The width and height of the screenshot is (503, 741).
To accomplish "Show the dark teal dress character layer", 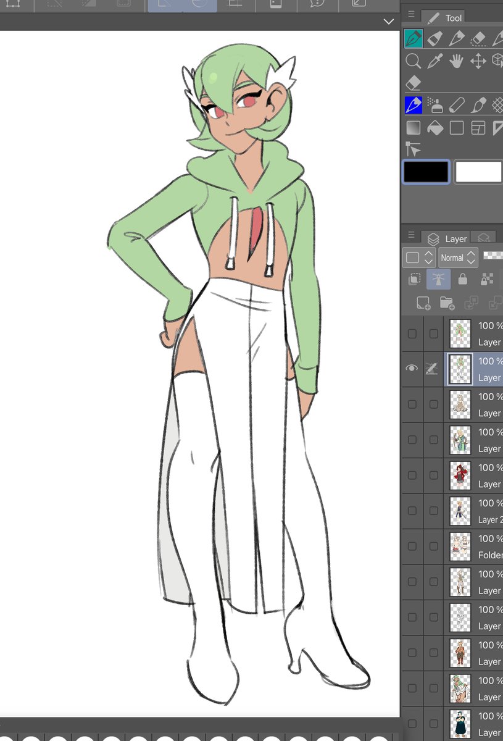I will (x=412, y=724).
